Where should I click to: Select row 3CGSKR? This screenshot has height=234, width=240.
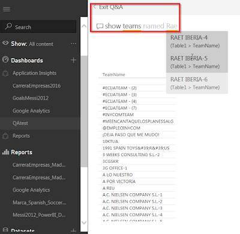(137, 162)
